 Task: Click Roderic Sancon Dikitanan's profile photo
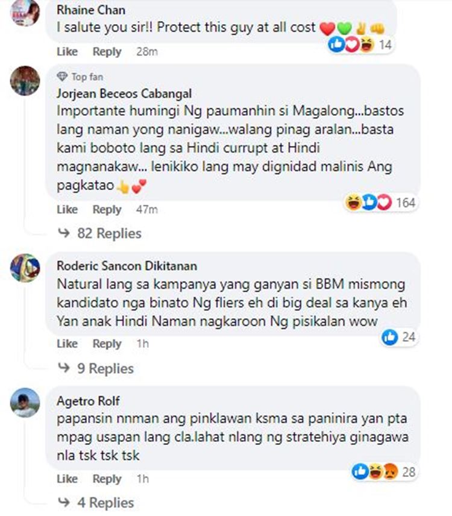tap(25, 268)
